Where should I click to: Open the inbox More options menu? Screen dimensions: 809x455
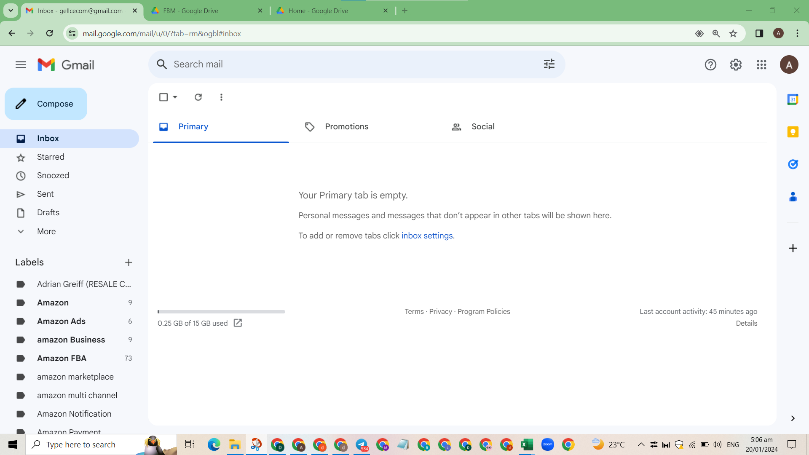point(221,97)
